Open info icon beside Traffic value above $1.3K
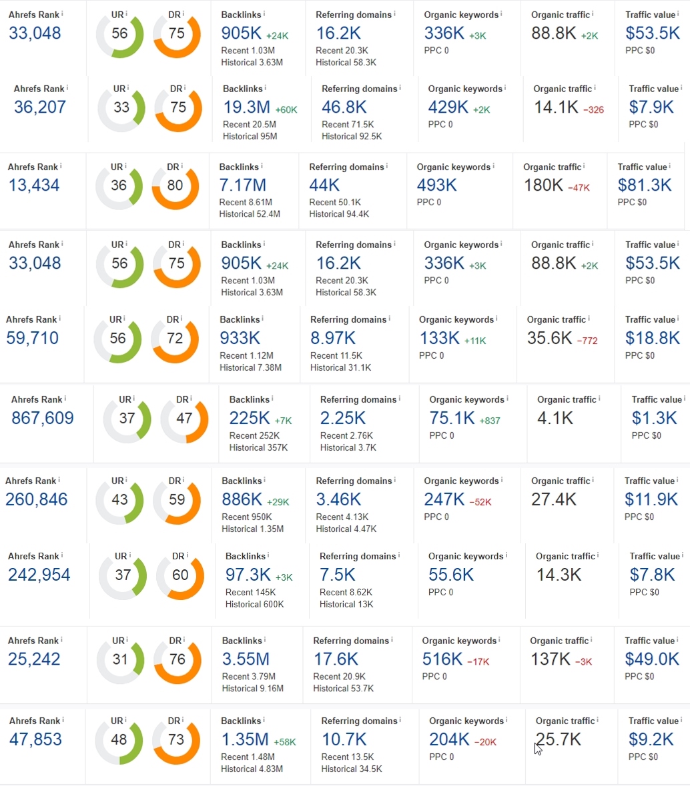Screen dimensions: 690x786 683,399
